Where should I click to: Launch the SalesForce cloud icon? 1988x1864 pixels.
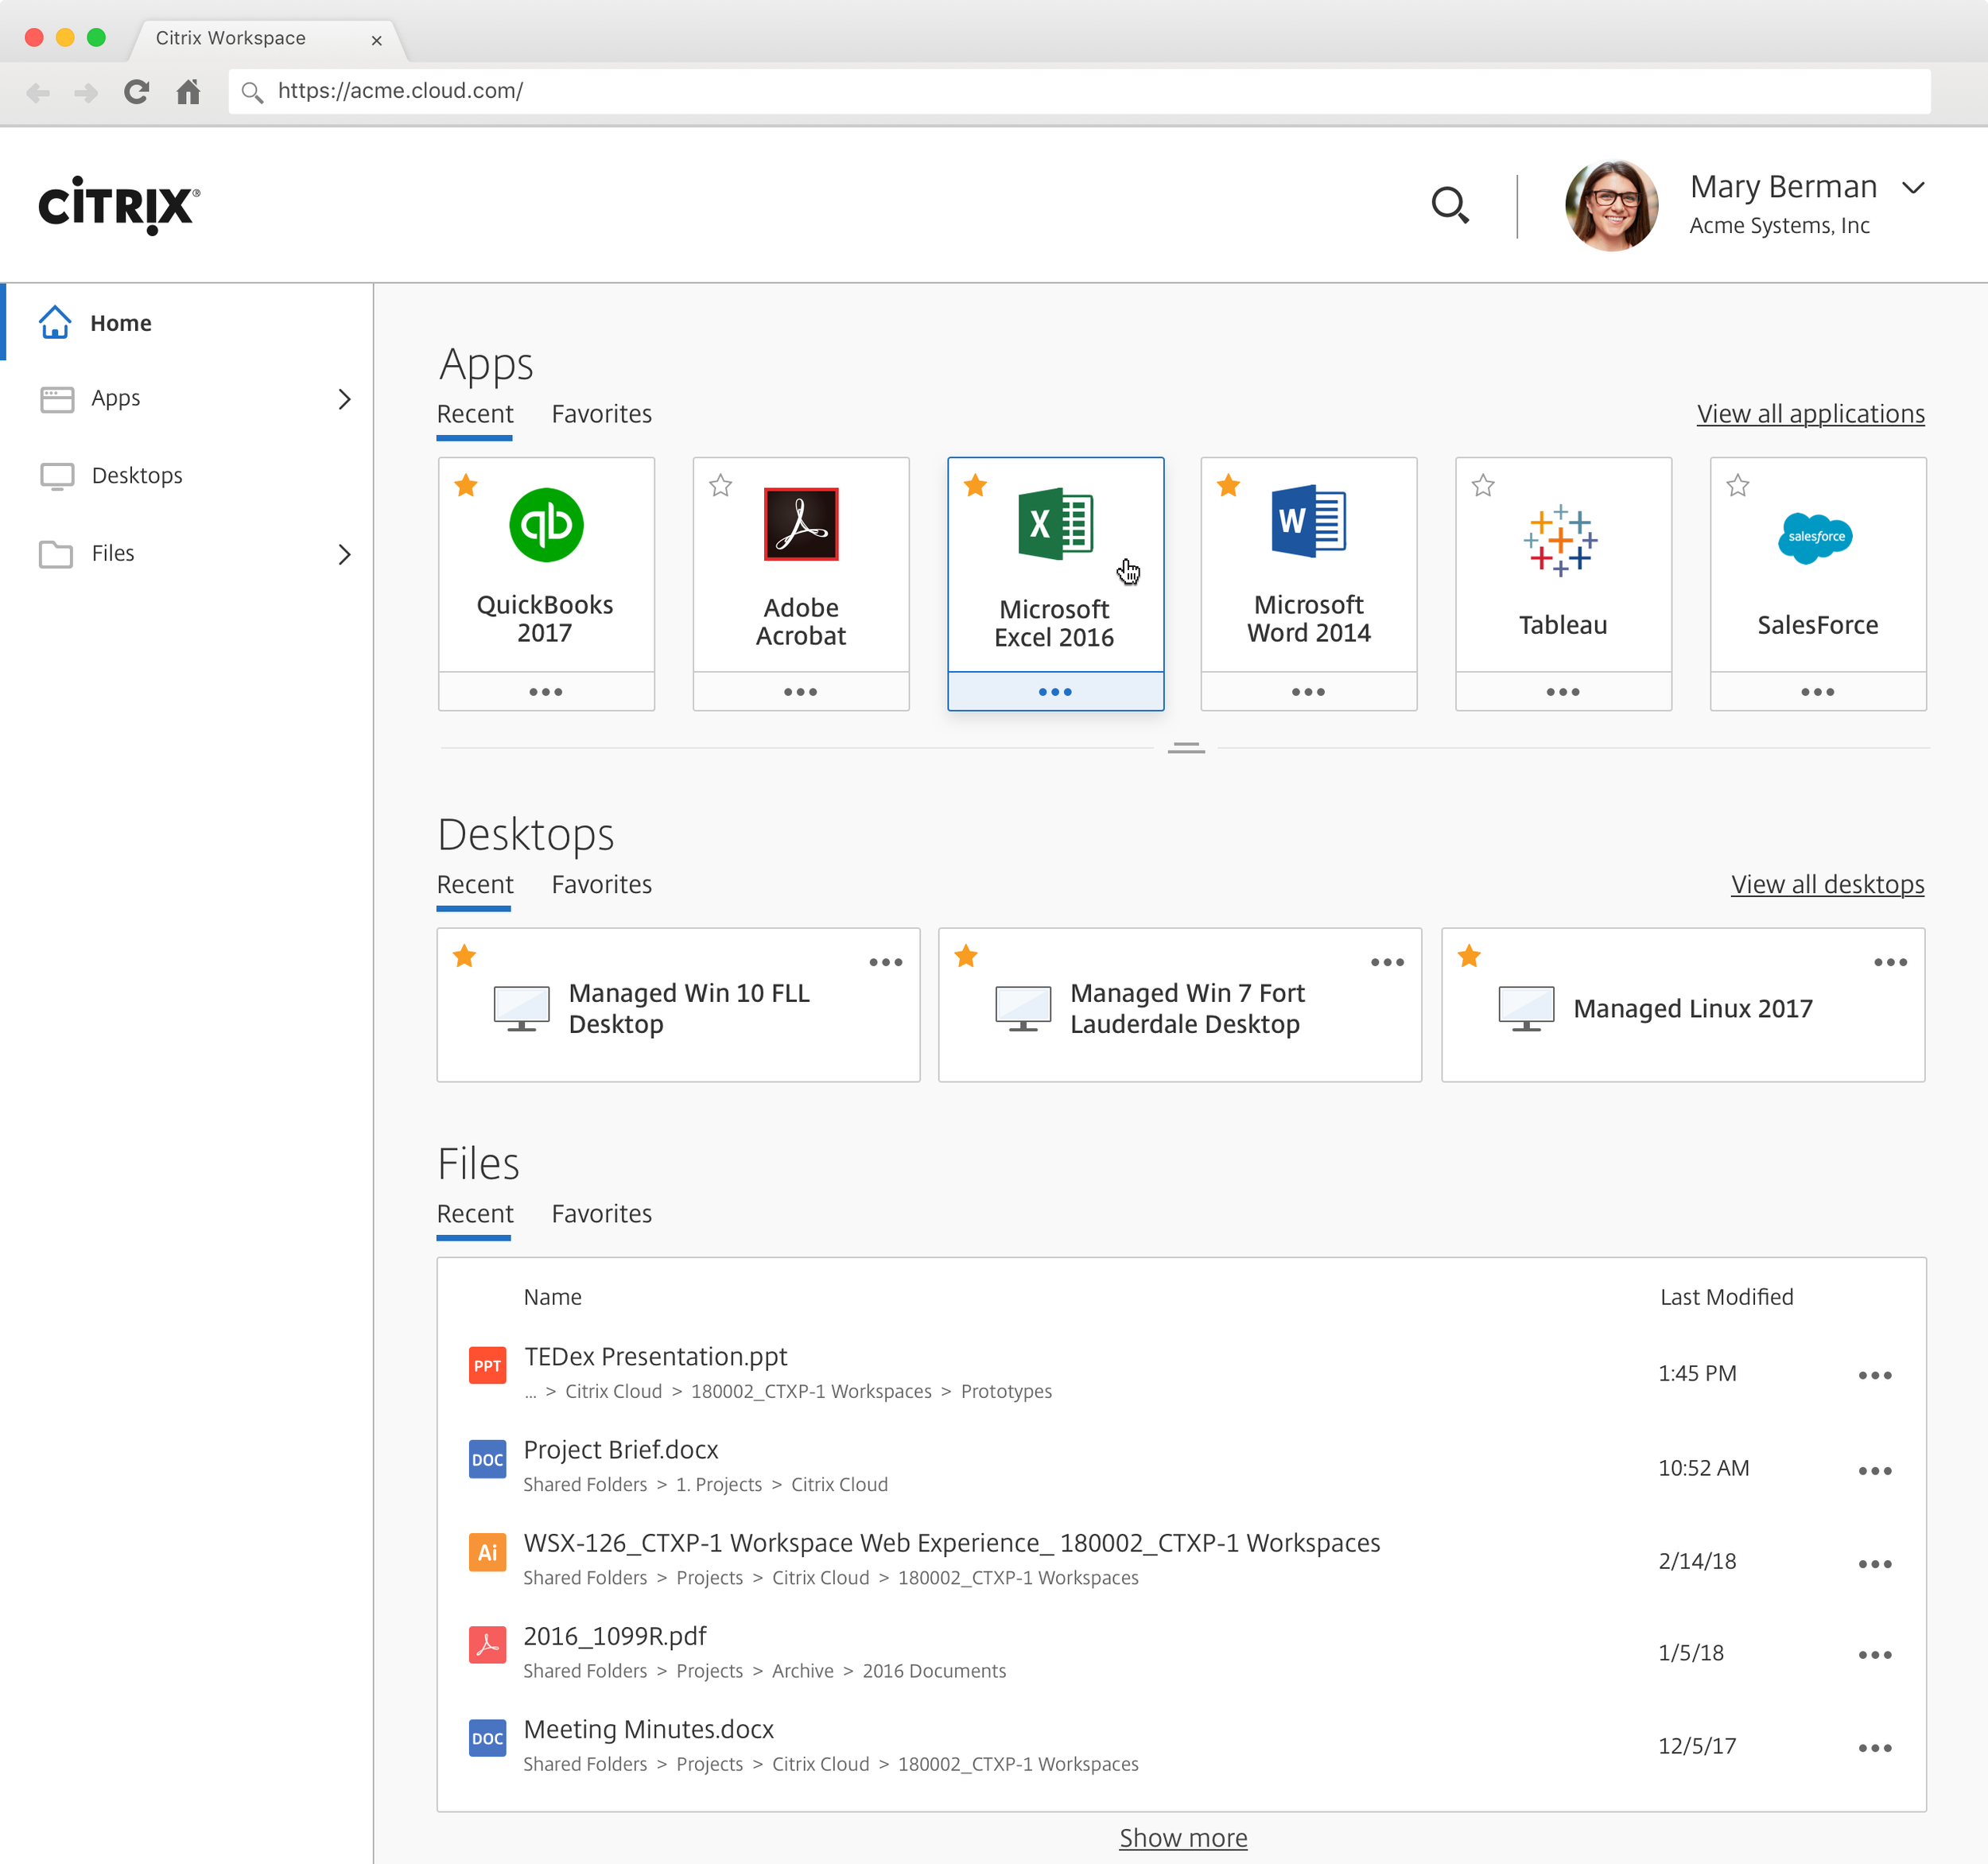1815,538
